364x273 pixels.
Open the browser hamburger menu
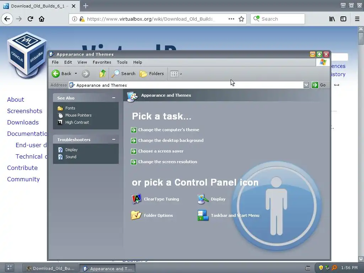coord(357,19)
